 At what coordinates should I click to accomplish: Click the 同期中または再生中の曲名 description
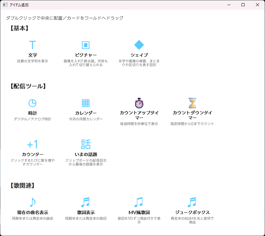pyautogui.click(x=33, y=218)
